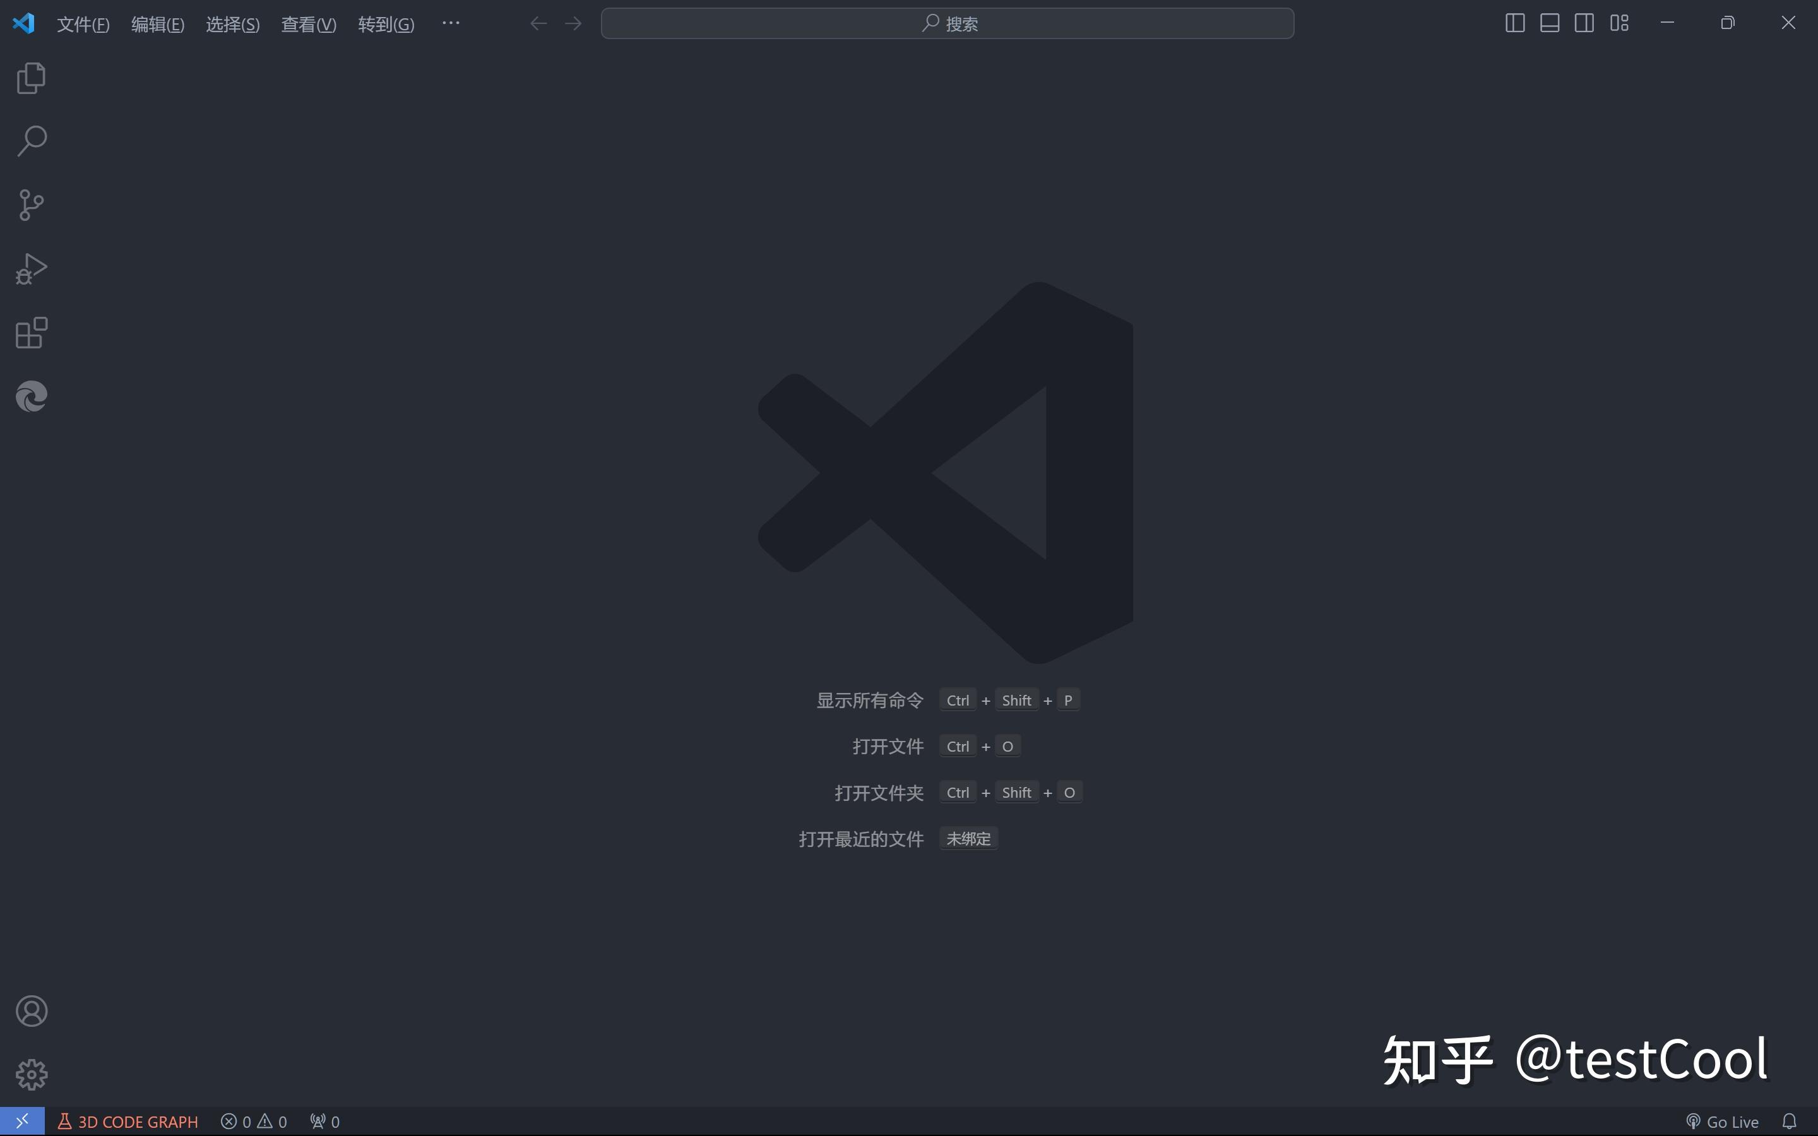Start Go Live server in status bar
Image resolution: width=1818 pixels, height=1136 pixels.
point(1723,1120)
